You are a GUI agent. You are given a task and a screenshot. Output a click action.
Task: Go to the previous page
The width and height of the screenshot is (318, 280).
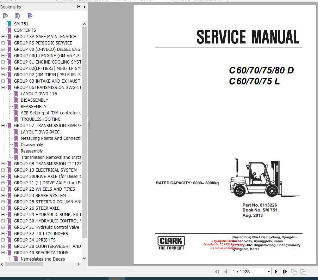click(x=225, y=272)
